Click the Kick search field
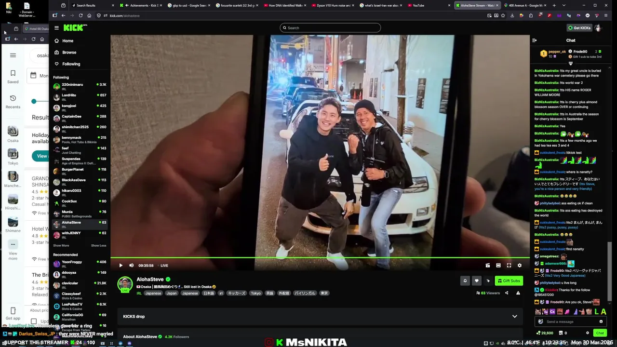617x347 pixels. pyautogui.click(x=330, y=28)
